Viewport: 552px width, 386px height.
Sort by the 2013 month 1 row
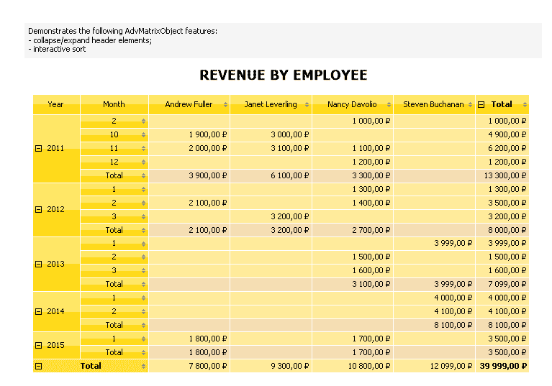click(x=143, y=244)
